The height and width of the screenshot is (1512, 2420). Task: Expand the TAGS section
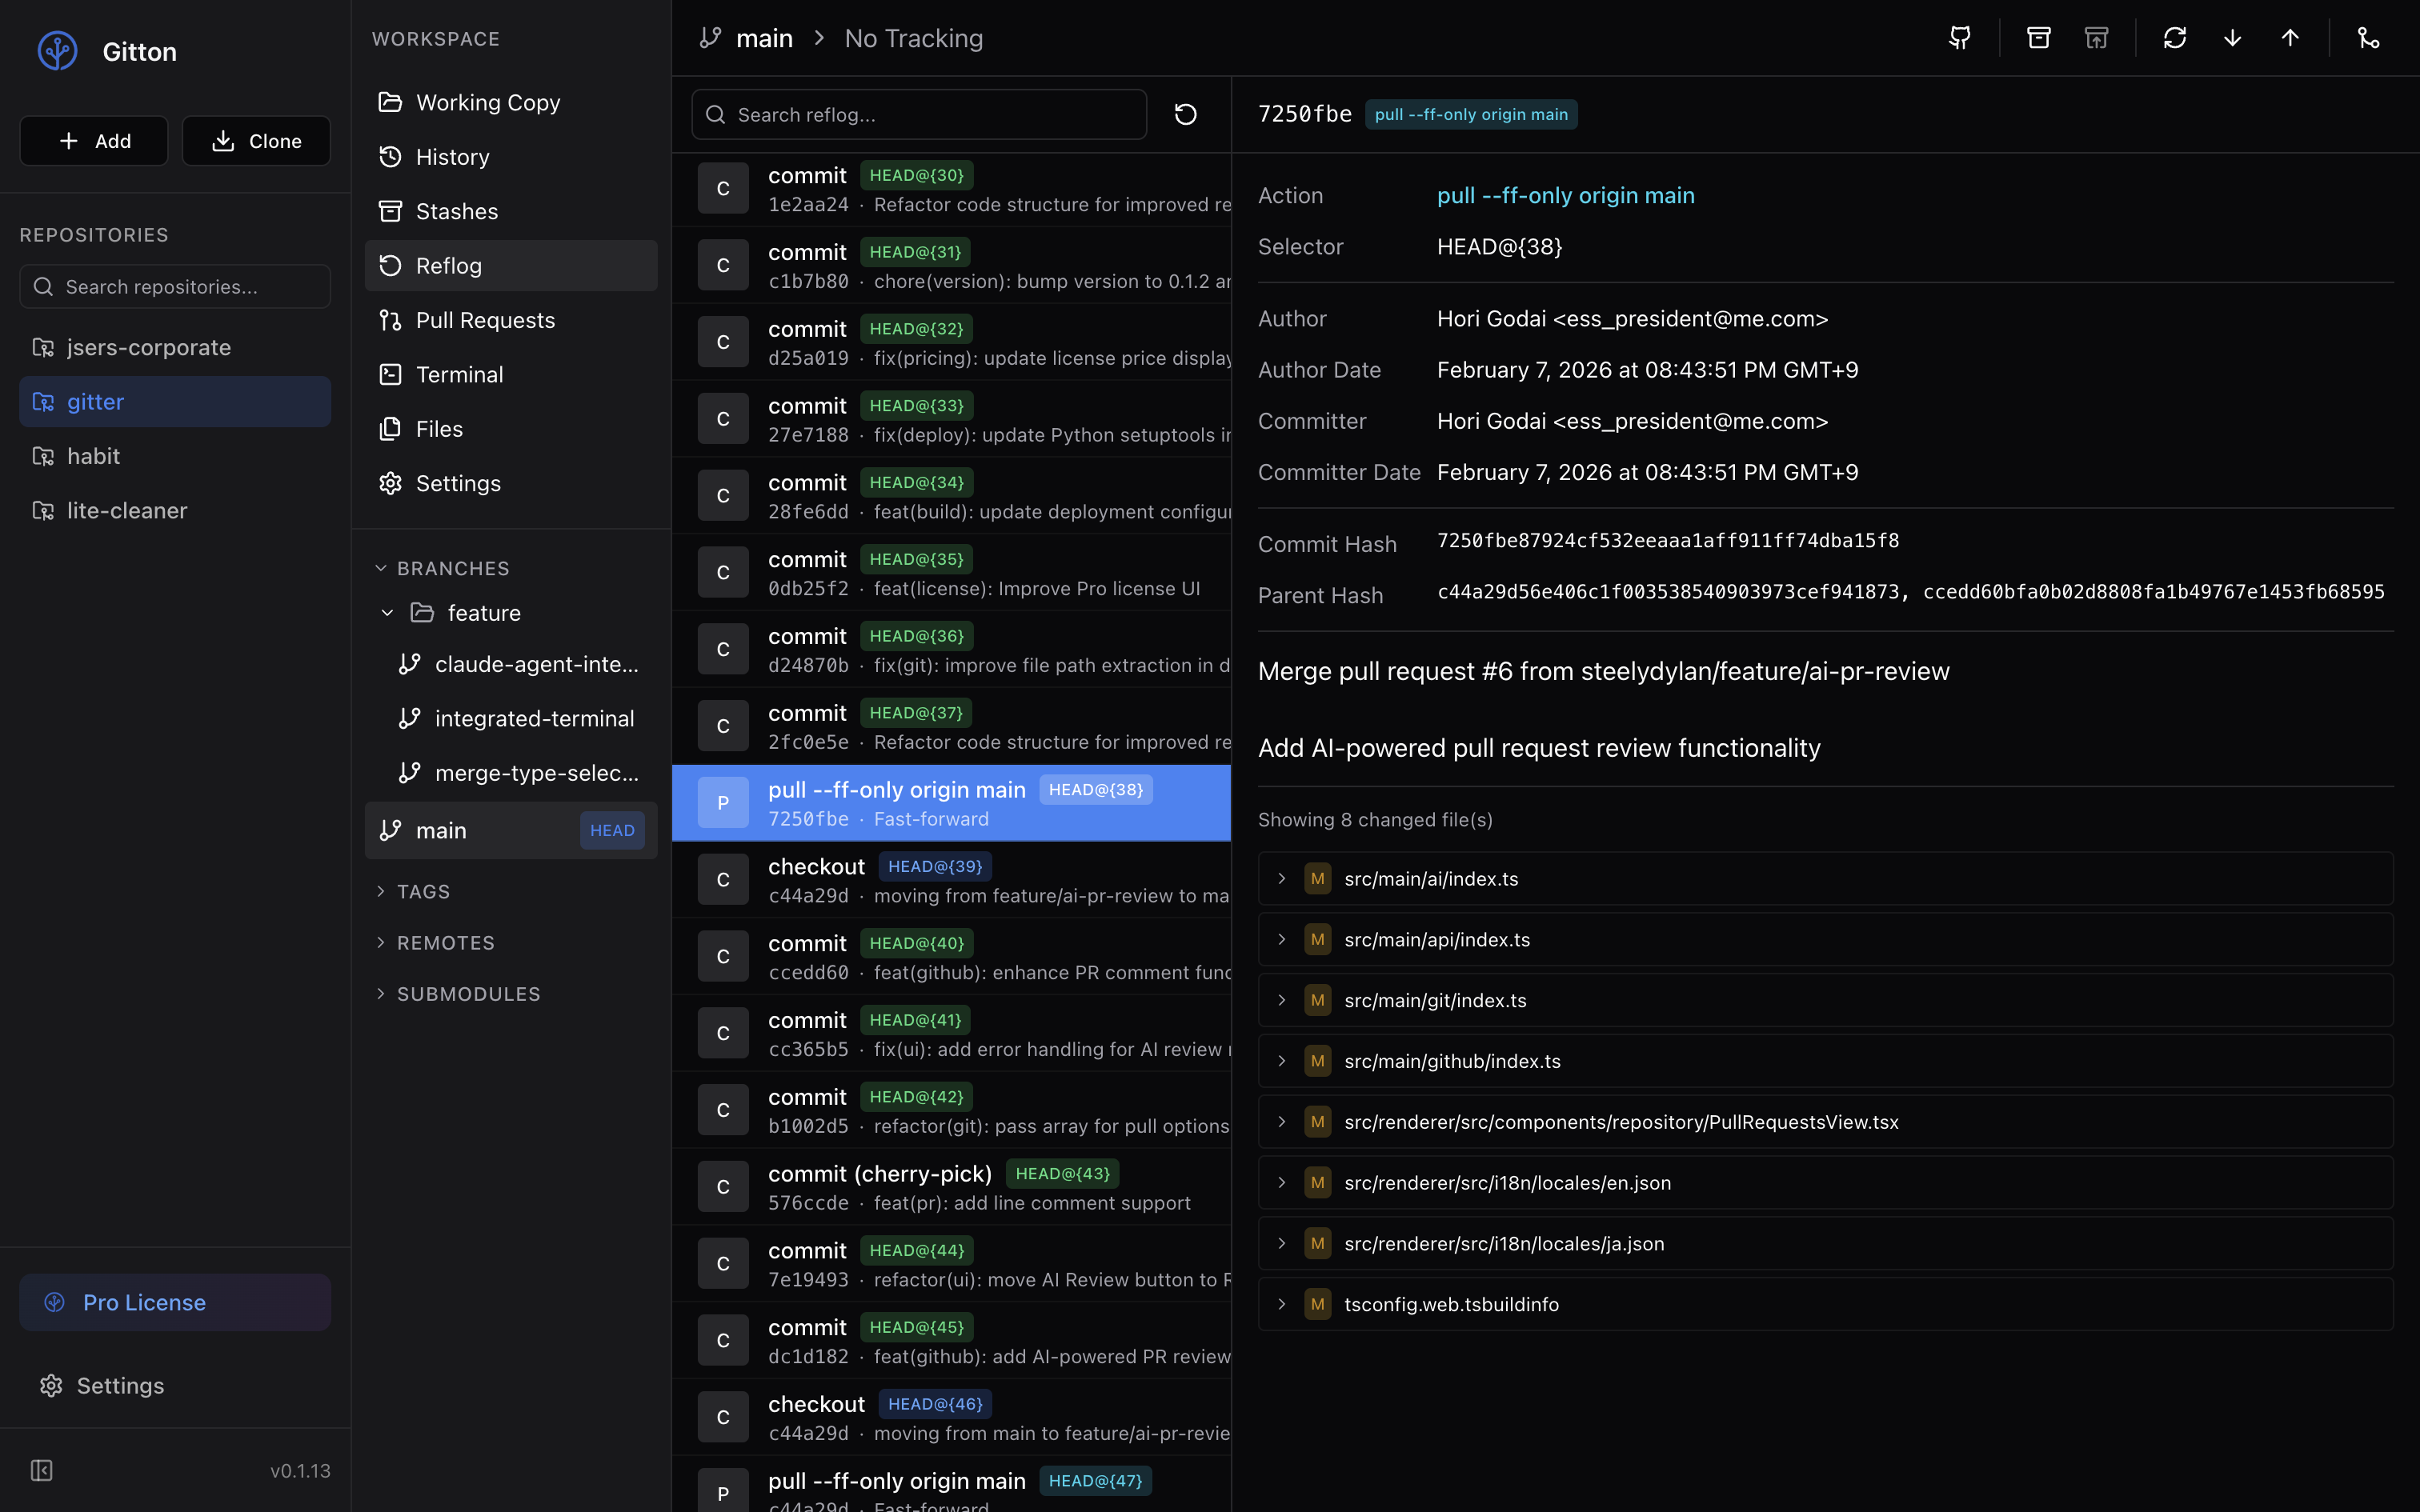click(x=423, y=891)
